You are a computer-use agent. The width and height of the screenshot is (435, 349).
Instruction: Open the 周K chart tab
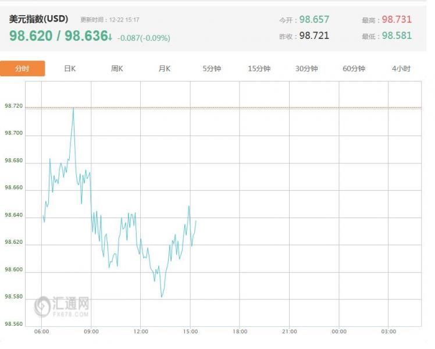[x=117, y=69]
